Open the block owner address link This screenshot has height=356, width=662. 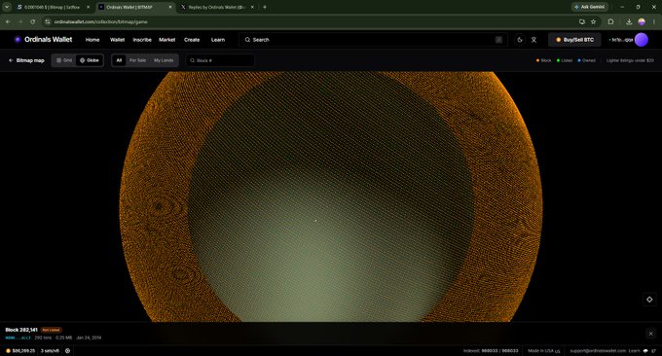click(x=18, y=338)
